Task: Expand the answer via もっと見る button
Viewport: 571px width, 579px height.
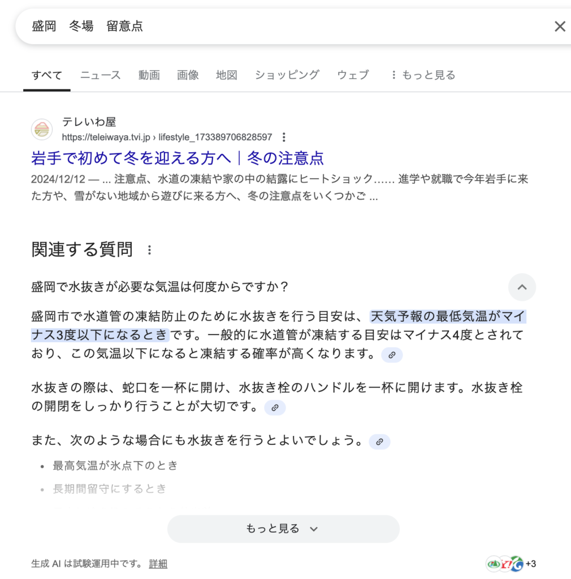Action: pyautogui.click(x=283, y=529)
